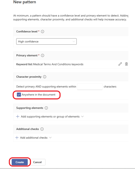Click the plus icon for supporting elements
This screenshot has width=135, height=169.
pyautogui.click(x=18, y=116)
